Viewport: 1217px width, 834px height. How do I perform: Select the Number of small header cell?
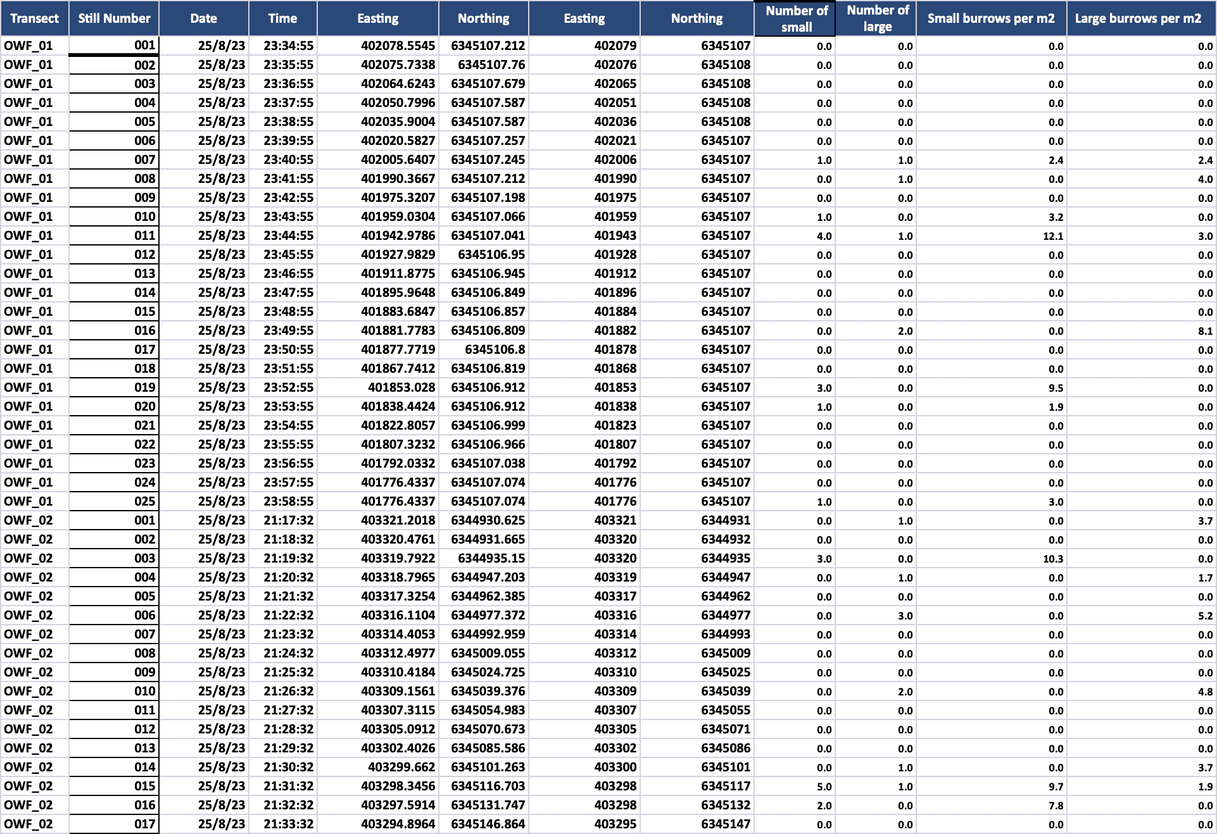click(795, 18)
